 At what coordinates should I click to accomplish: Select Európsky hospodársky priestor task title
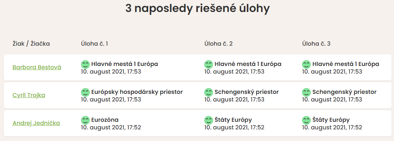137,92
